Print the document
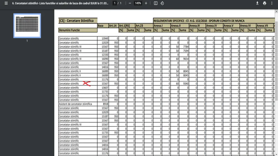The height and width of the screenshot is (156, 278). 265,3
